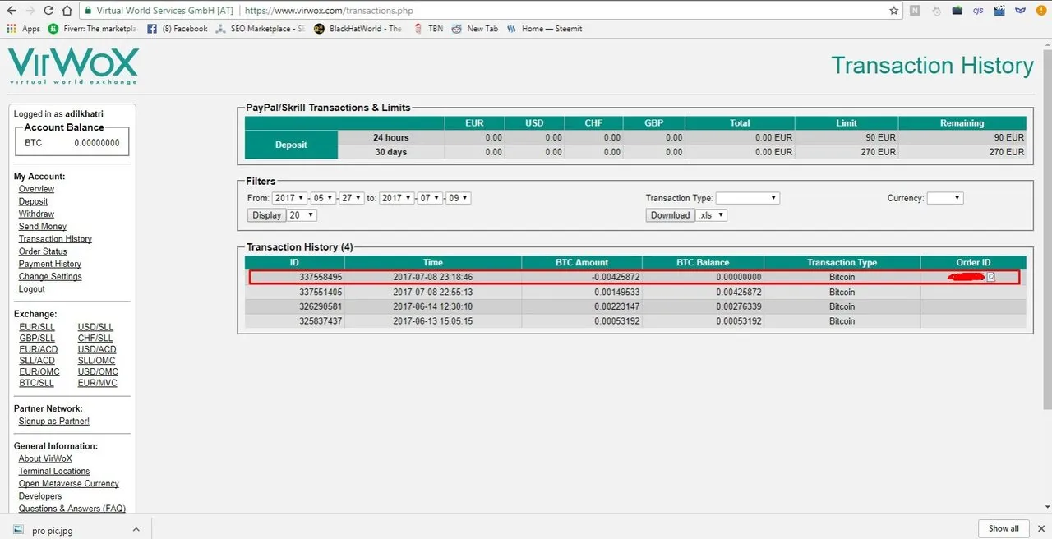Click the gray N extension icon
Viewport: 1052px width, 539px height.
[915, 12]
